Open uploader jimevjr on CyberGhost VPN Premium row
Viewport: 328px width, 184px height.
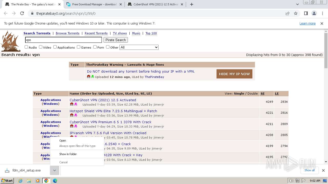coord(159,126)
